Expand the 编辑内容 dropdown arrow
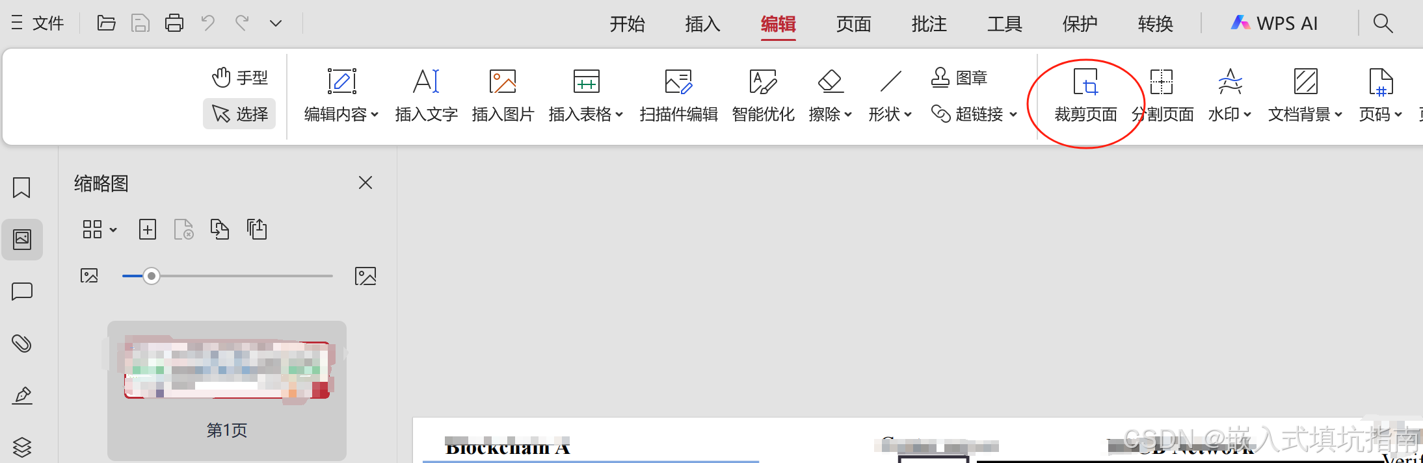Screen dimensions: 1423x463 (x=375, y=115)
